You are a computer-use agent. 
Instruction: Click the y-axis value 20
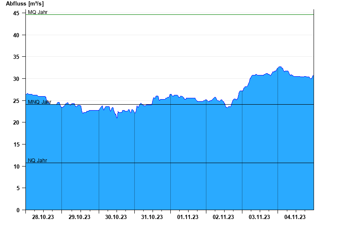coord(16,122)
